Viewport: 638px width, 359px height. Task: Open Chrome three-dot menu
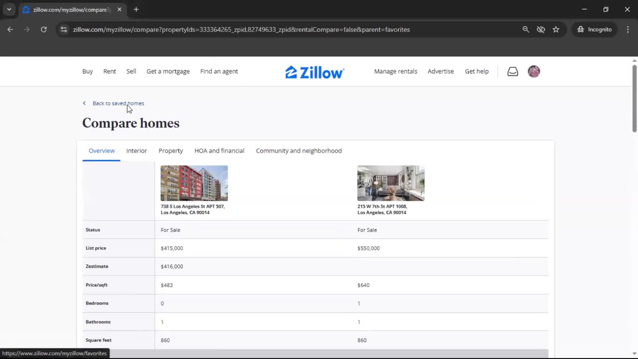click(628, 30)
